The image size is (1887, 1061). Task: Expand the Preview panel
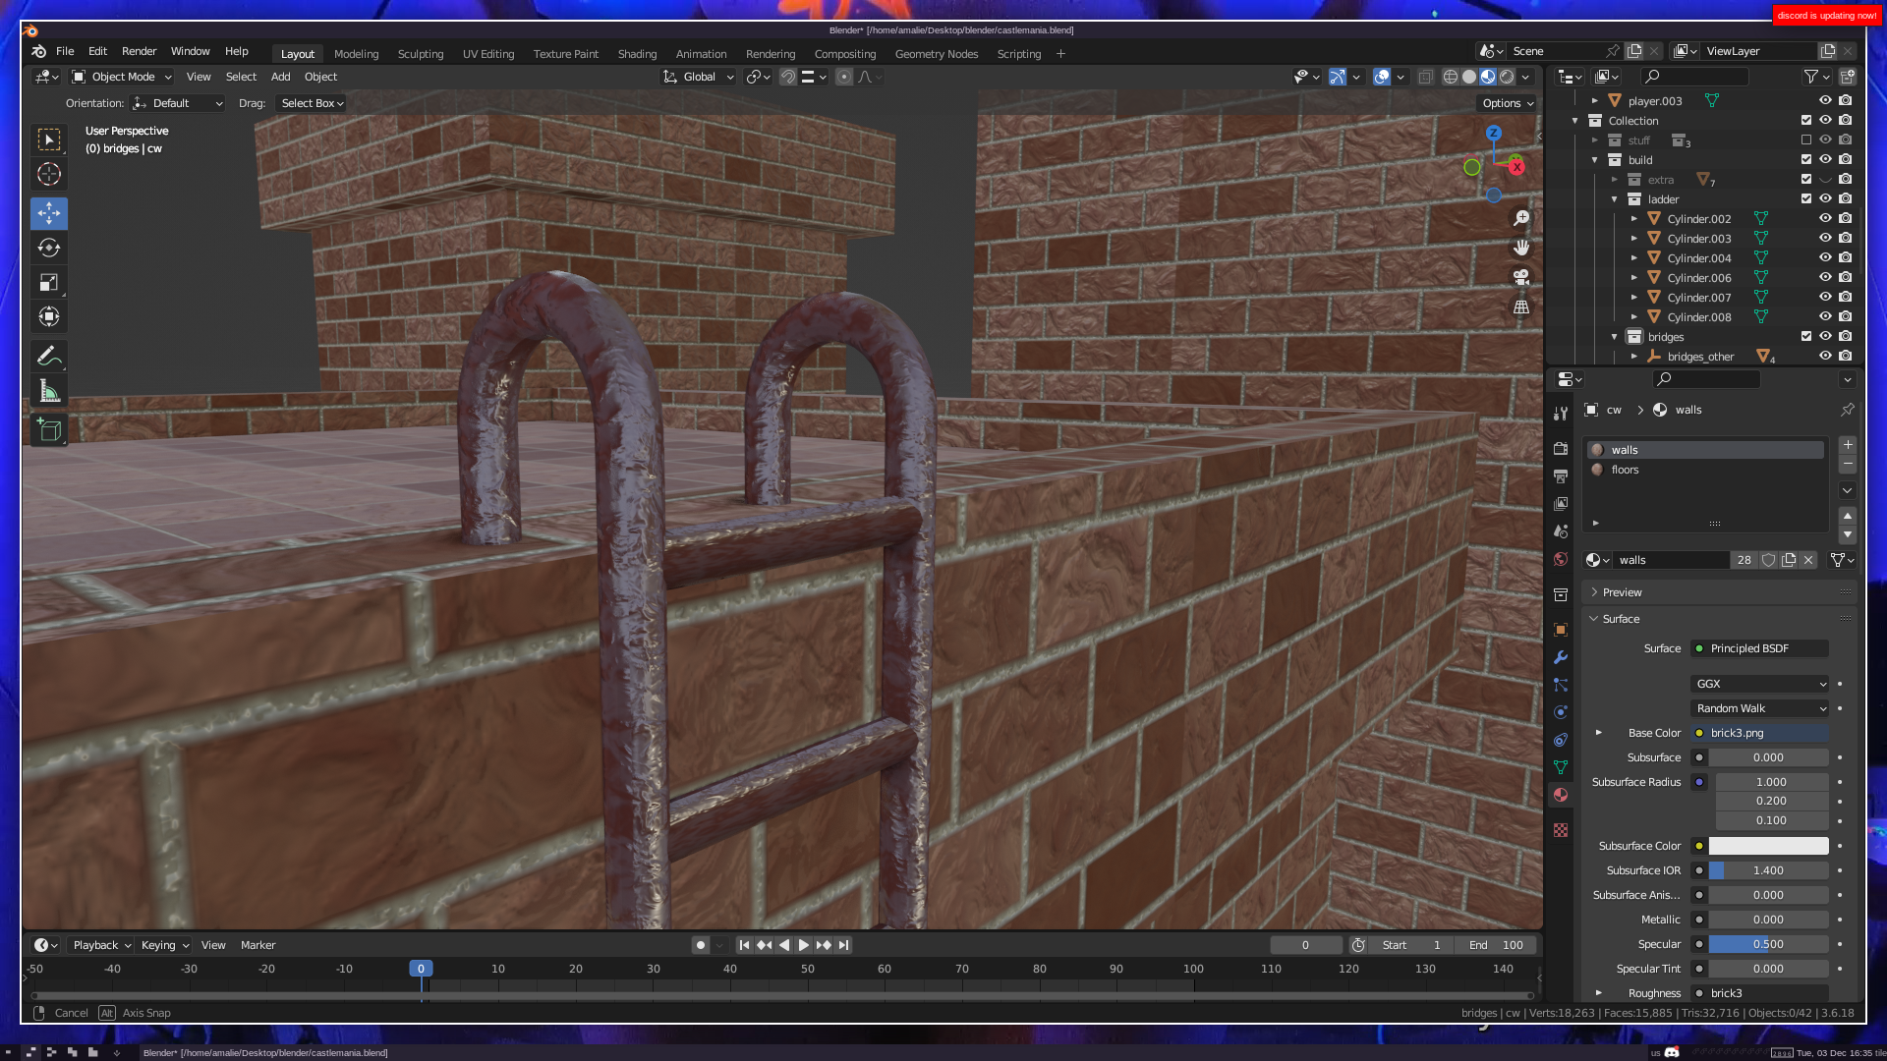coord(1622,592)
